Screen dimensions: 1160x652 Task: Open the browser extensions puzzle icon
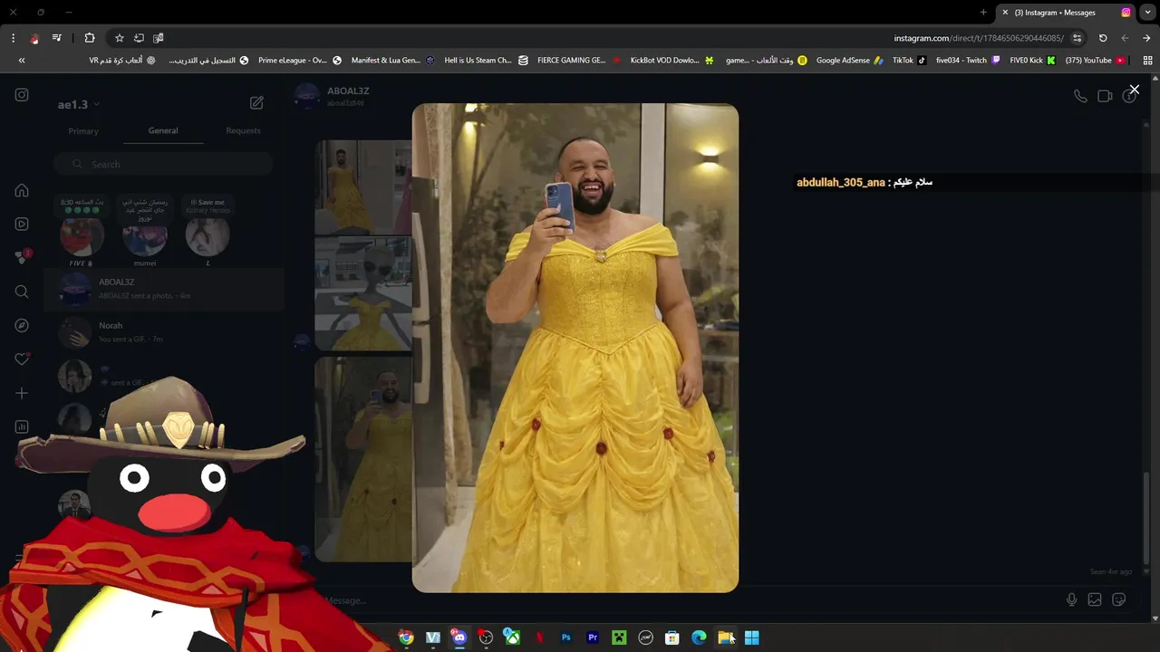[x=89, y=38]
